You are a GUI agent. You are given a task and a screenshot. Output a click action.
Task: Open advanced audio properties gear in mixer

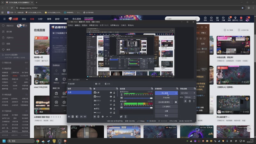[121, 116]
